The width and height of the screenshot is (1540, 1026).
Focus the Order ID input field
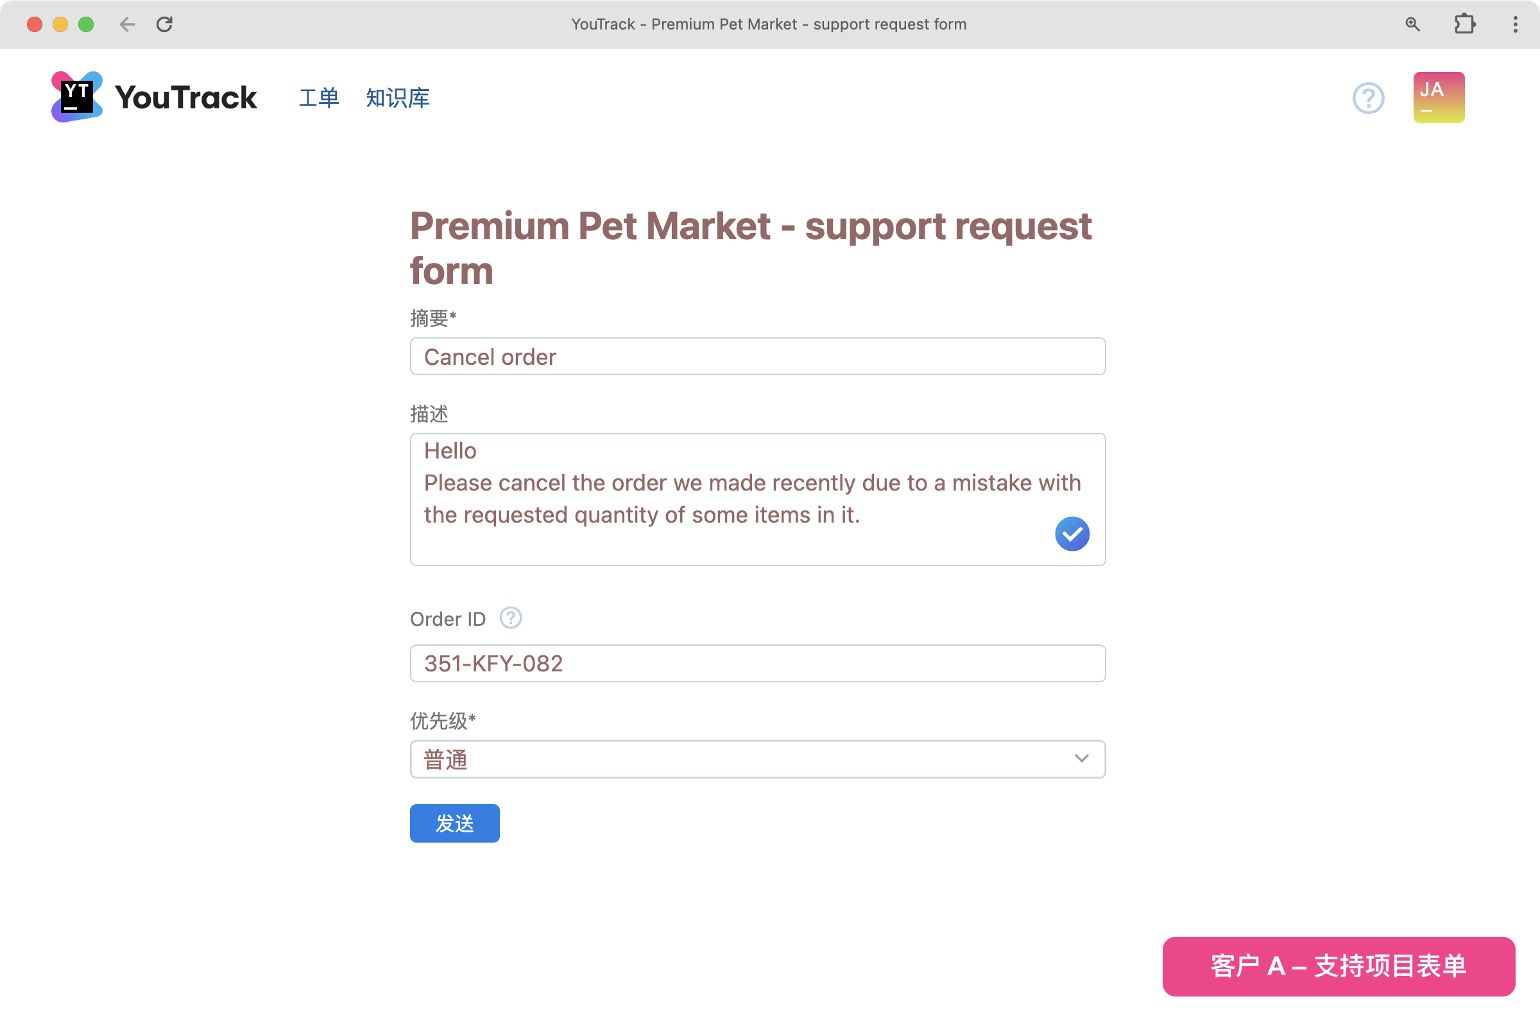click(757, 664)
